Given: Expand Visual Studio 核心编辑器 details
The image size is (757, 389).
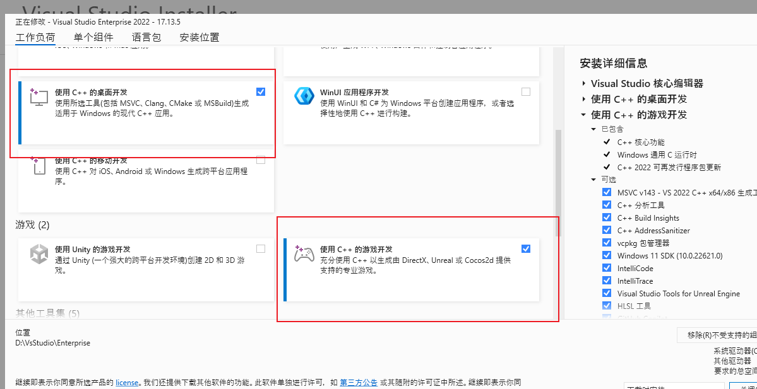Looking at the screenshot, I should click(583, 83).
